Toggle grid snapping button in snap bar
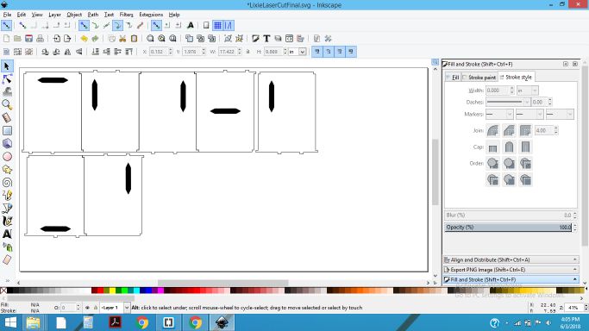This screenshot has width=589, height=331. (217, 26)
